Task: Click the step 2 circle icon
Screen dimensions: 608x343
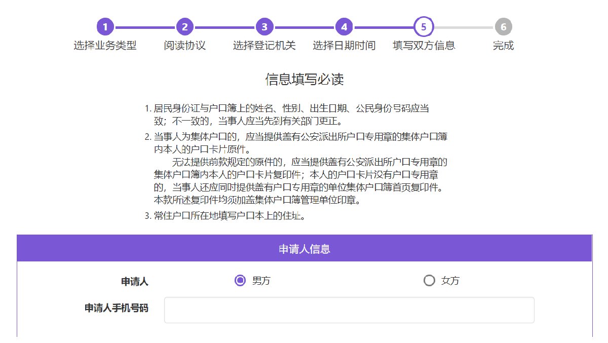Action: (184, 26)
